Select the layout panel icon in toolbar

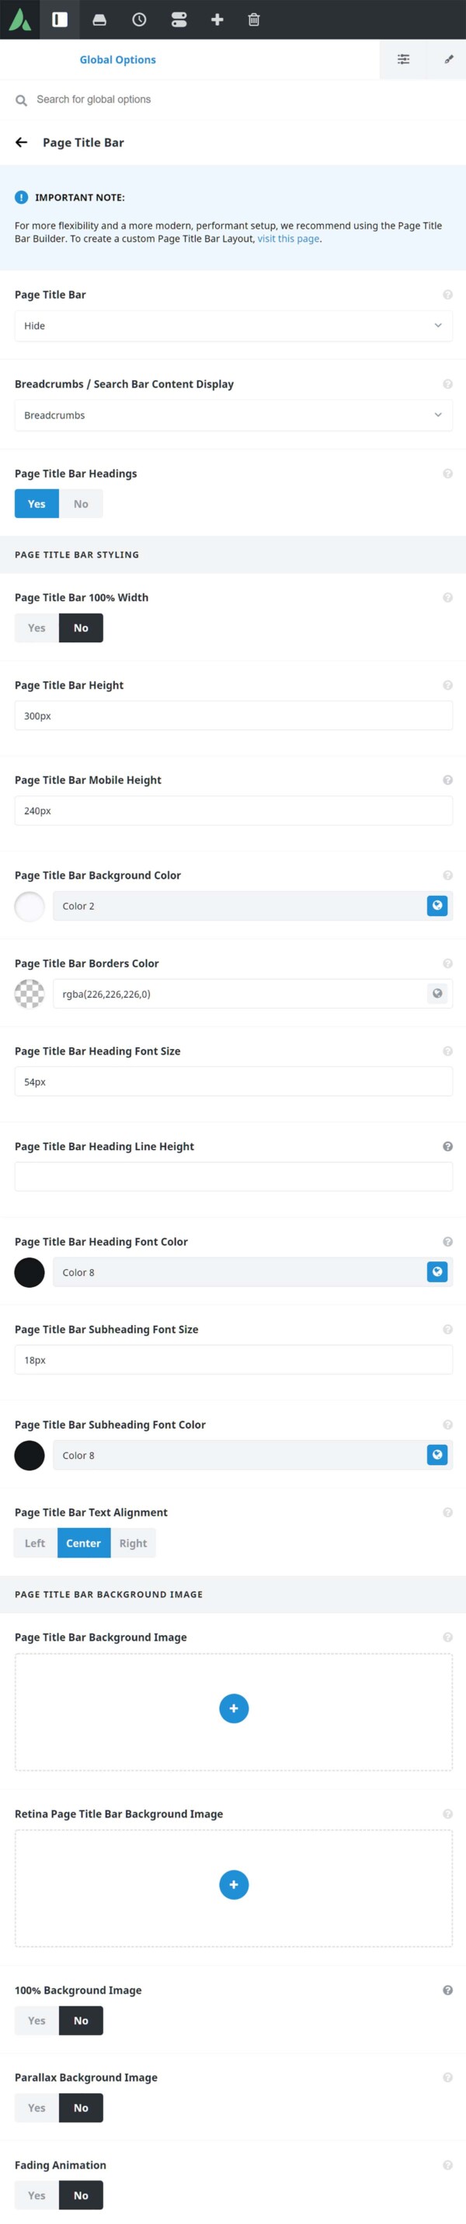61,19
